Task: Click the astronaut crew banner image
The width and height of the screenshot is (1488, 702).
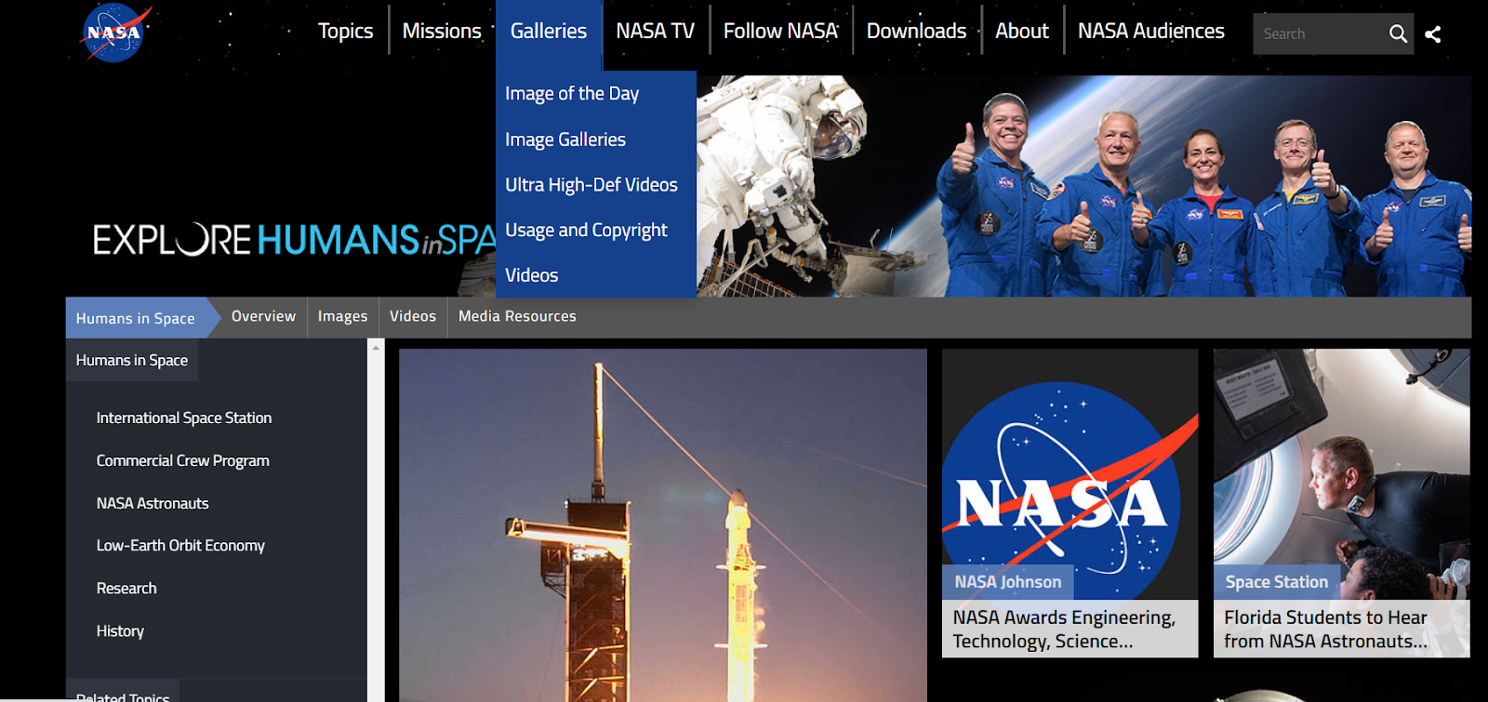Action: 1083,186
